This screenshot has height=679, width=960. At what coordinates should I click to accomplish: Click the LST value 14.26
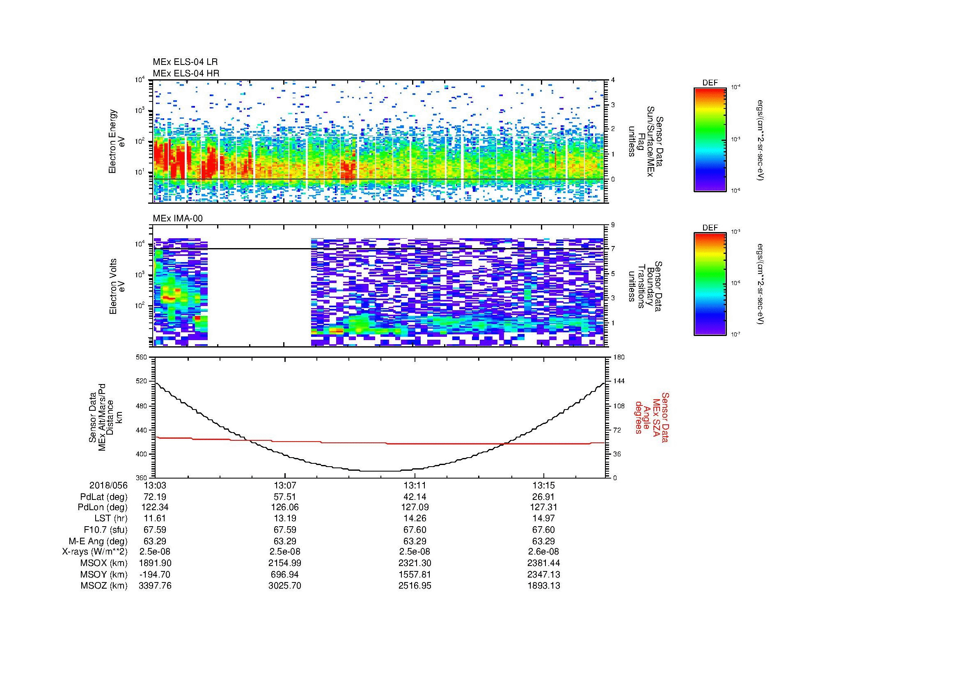tap(415, 519)
